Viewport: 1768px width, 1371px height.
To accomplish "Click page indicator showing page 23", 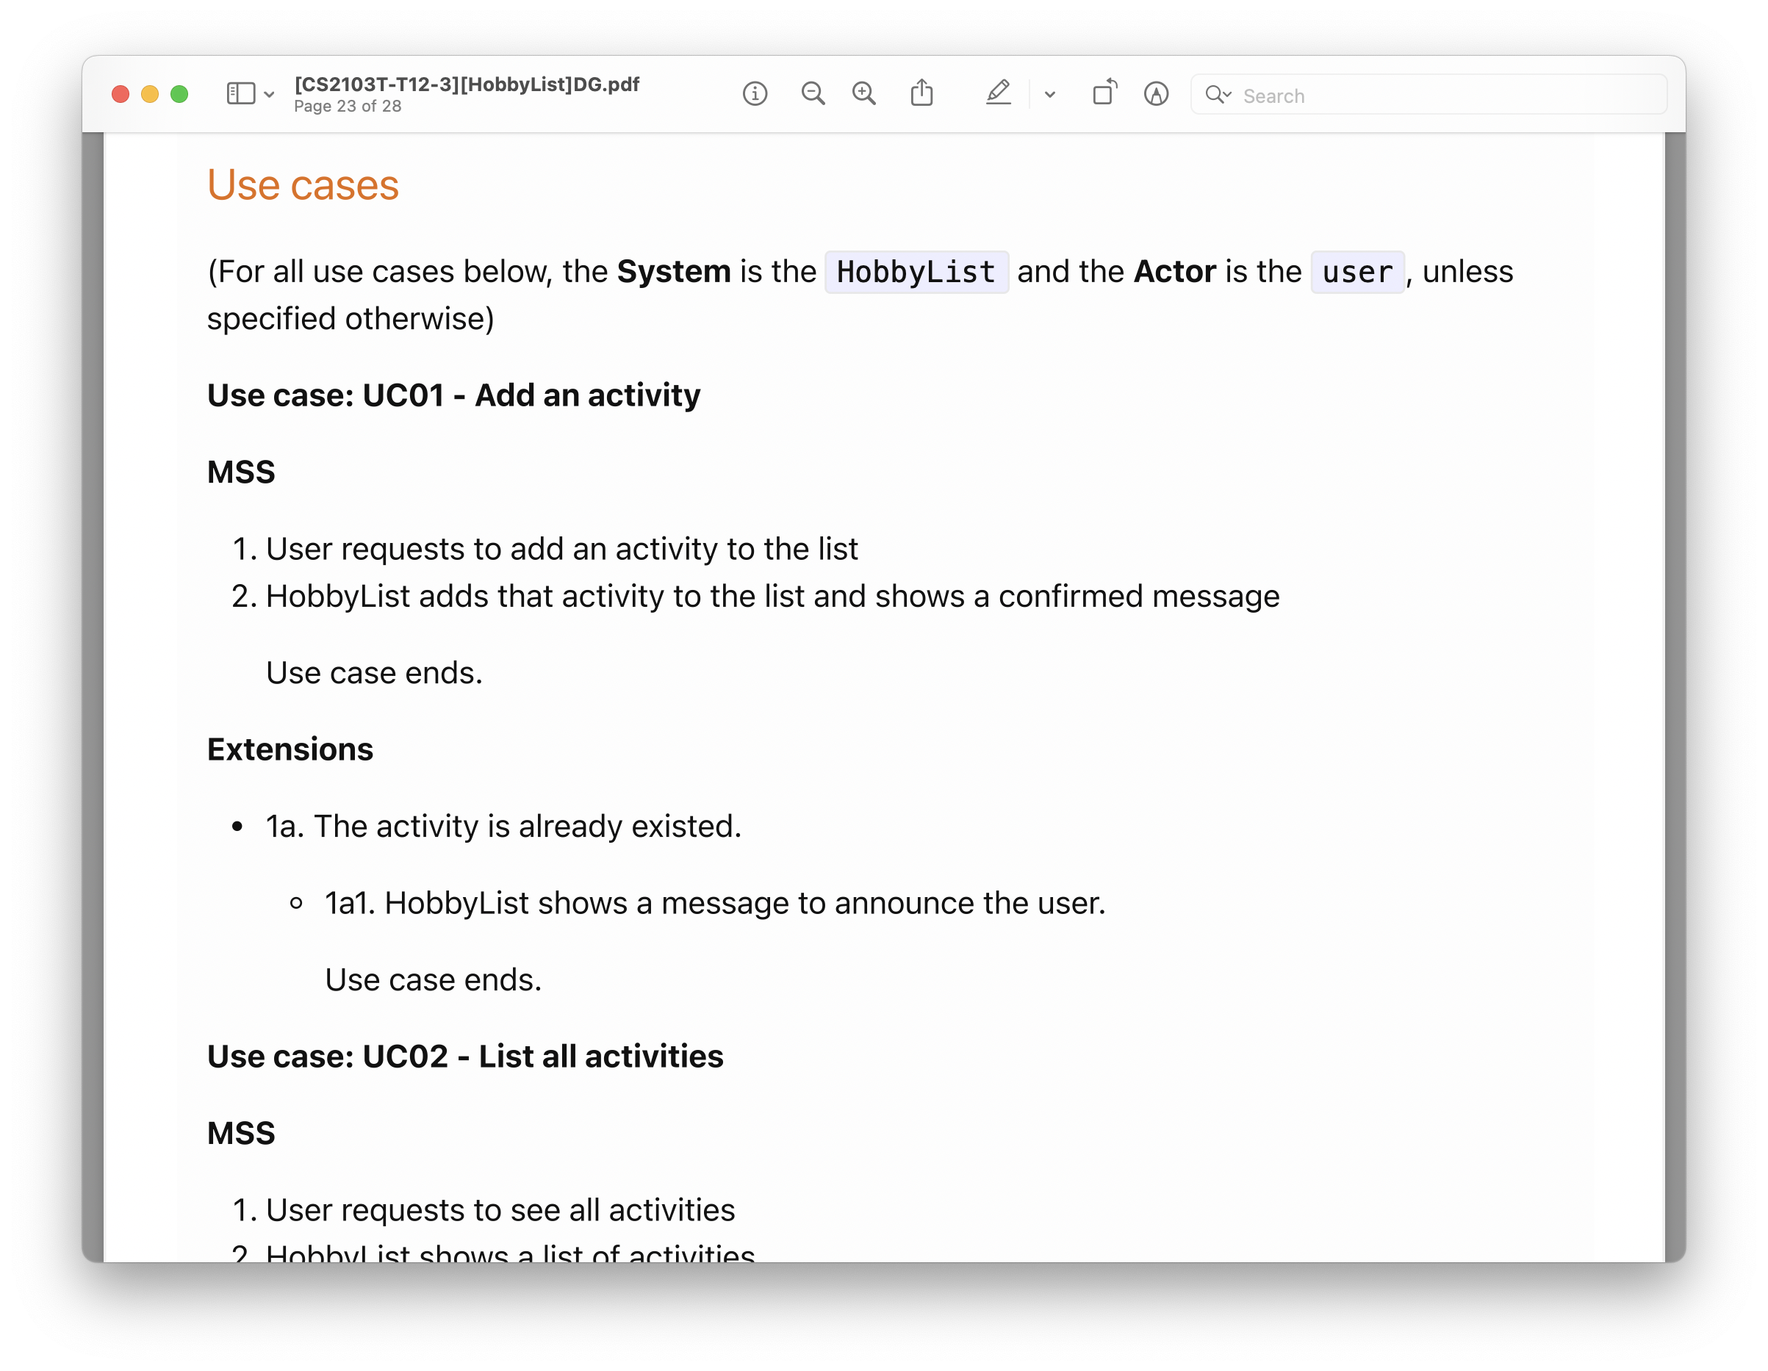I will (351, 104).
